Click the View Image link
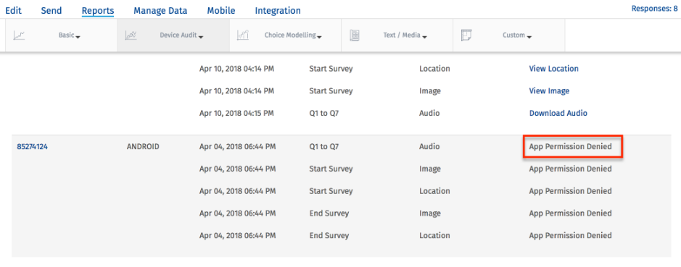The height and width of the screenshot is (267, 681). click(x=549, y=91)
